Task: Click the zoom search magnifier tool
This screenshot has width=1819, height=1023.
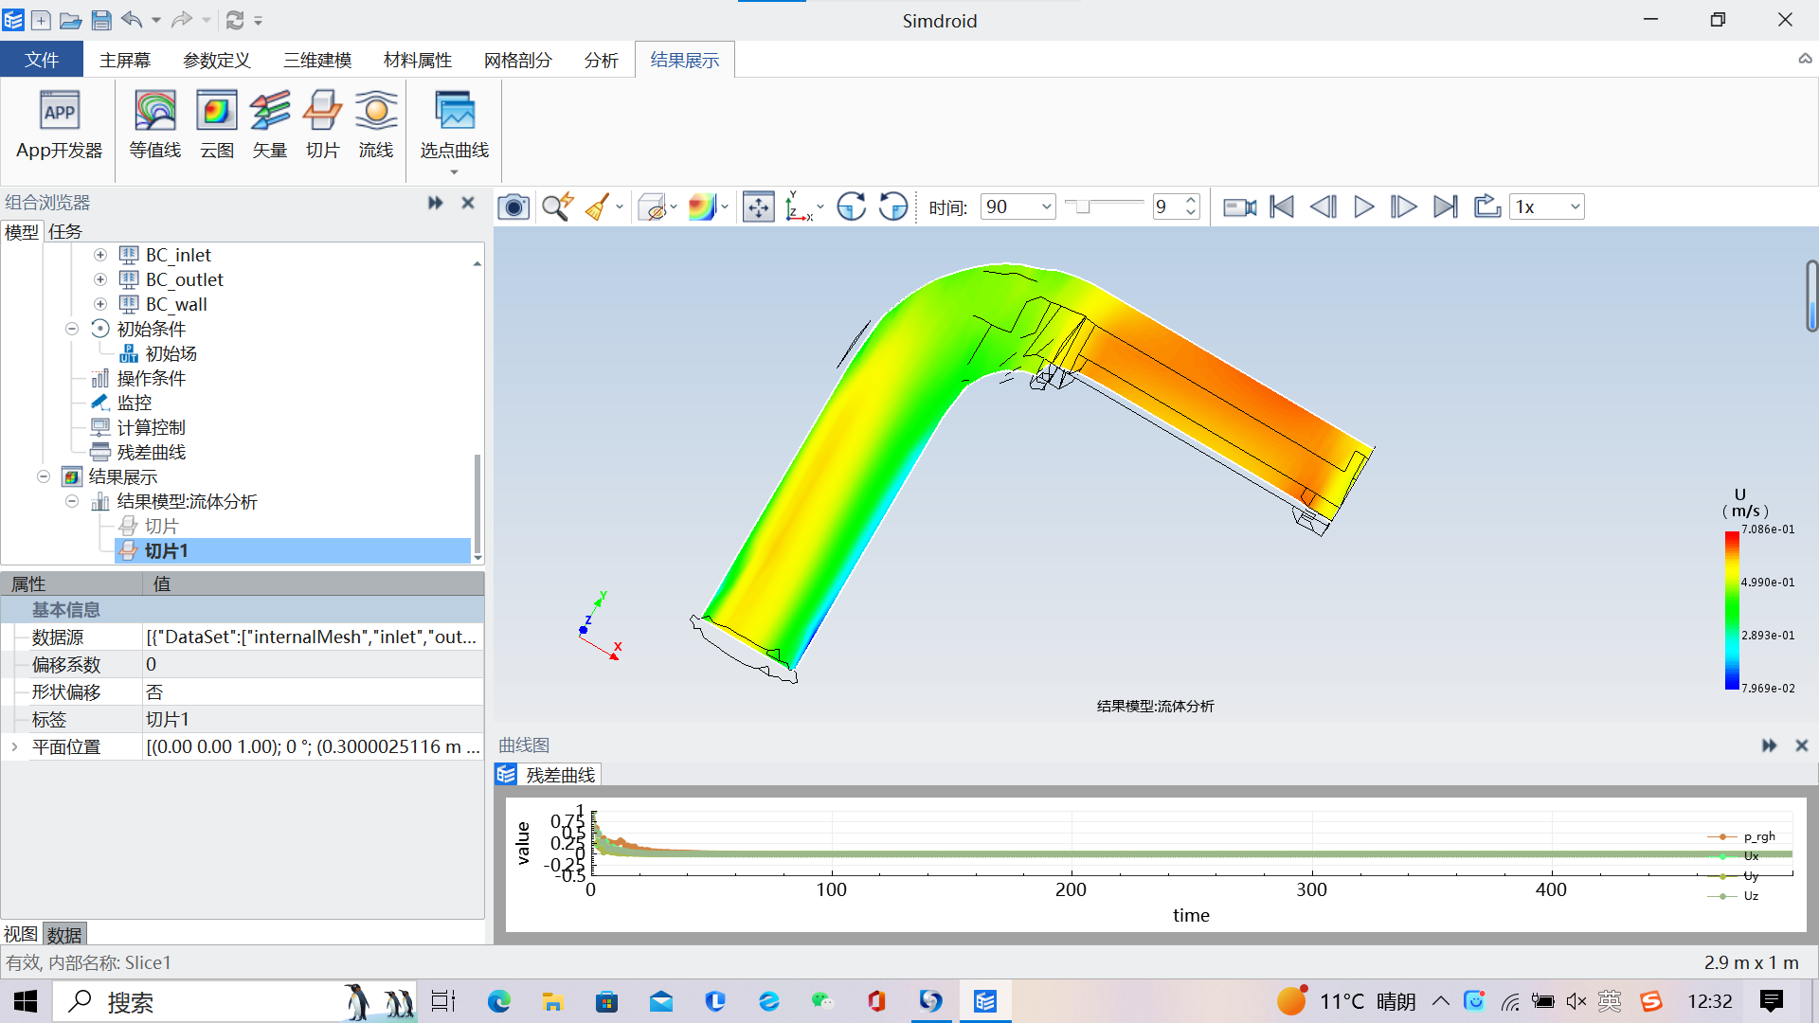Action: click(x=557, y=206)
